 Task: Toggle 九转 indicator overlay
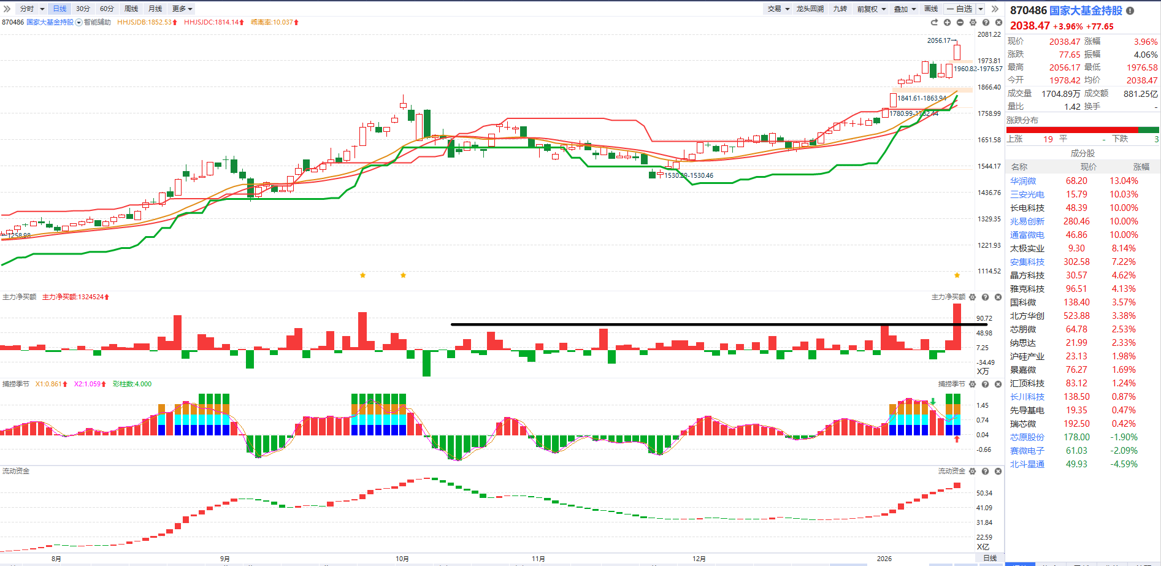coord(840,9)
